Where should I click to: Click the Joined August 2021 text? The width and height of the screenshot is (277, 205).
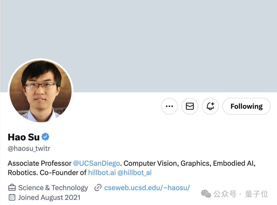click(x=49, y=197)
